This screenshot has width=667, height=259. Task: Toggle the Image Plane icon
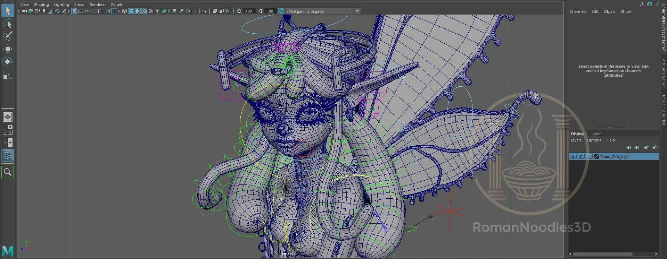(51, 11)
